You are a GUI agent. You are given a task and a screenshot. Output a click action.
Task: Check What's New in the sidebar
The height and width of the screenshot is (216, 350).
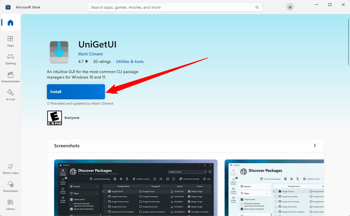(10, 168)
